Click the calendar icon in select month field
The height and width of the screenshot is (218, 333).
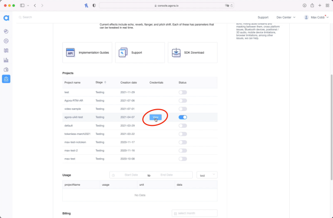tap(176, 214)
